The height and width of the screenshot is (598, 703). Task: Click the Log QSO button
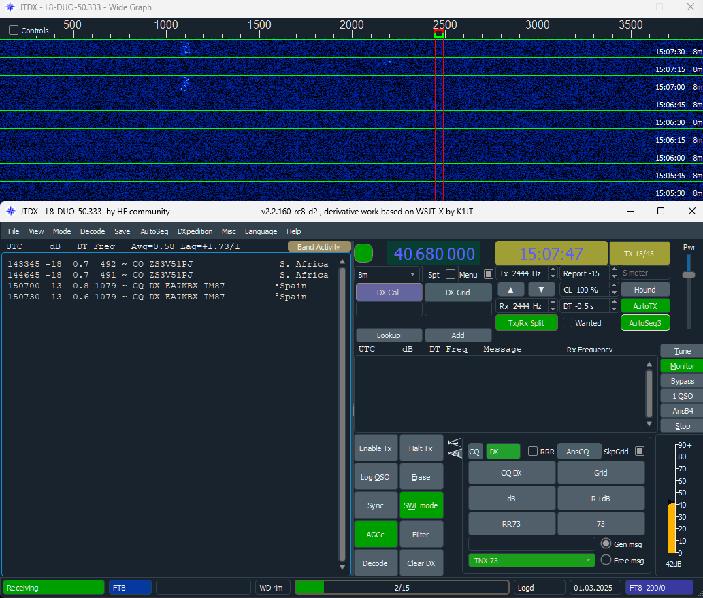tap(376, 477)
